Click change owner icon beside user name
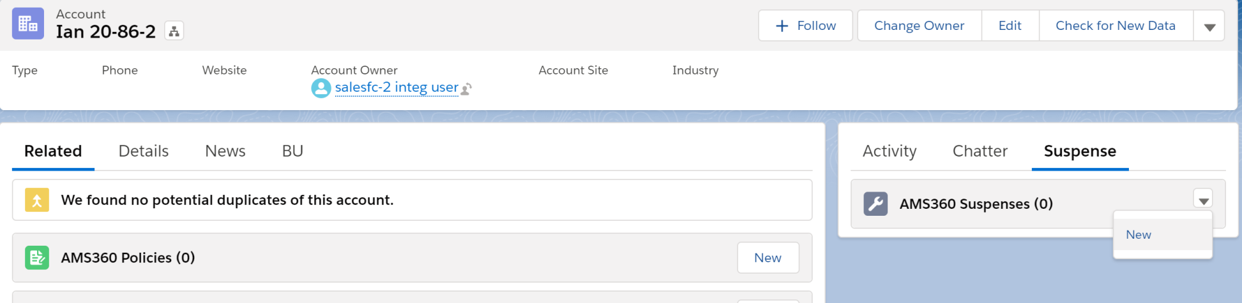1242x303 pixels. 467,89
